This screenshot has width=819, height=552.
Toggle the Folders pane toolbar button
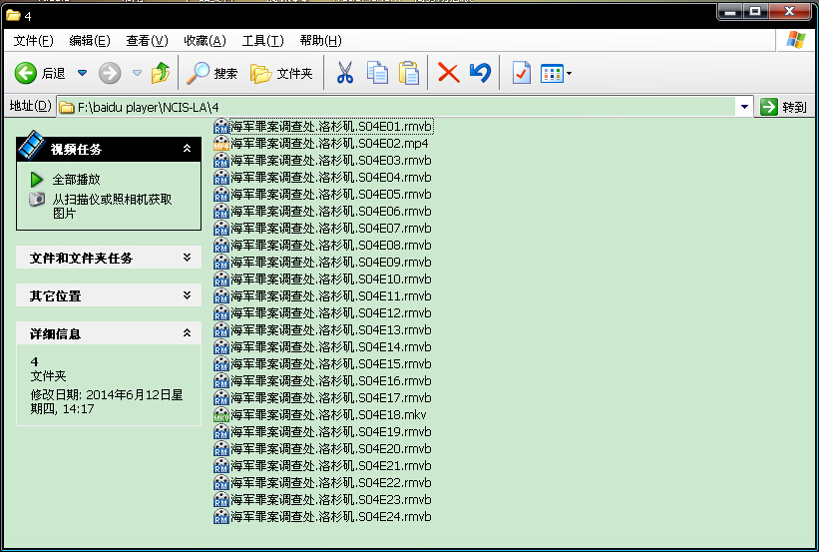tap(281, 74)
